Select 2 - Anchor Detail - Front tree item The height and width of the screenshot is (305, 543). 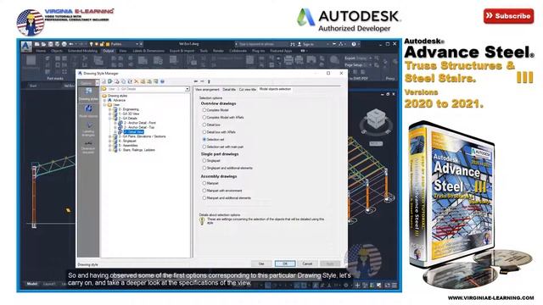[139, 123]
